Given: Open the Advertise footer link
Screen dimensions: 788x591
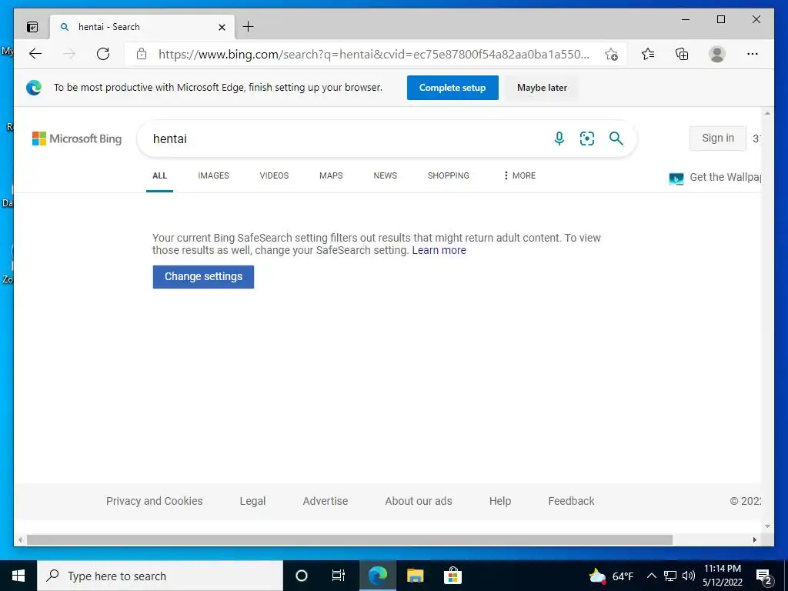Looking at the screenshot, I should [326, 501].
